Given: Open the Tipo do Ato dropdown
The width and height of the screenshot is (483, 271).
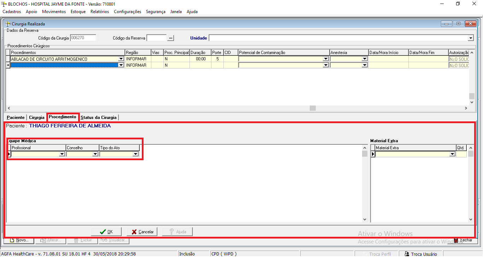Looking at the screenshot, I should pos(135,154).
